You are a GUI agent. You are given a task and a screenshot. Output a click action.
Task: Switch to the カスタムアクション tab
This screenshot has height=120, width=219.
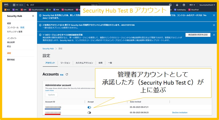click(84, 63)
